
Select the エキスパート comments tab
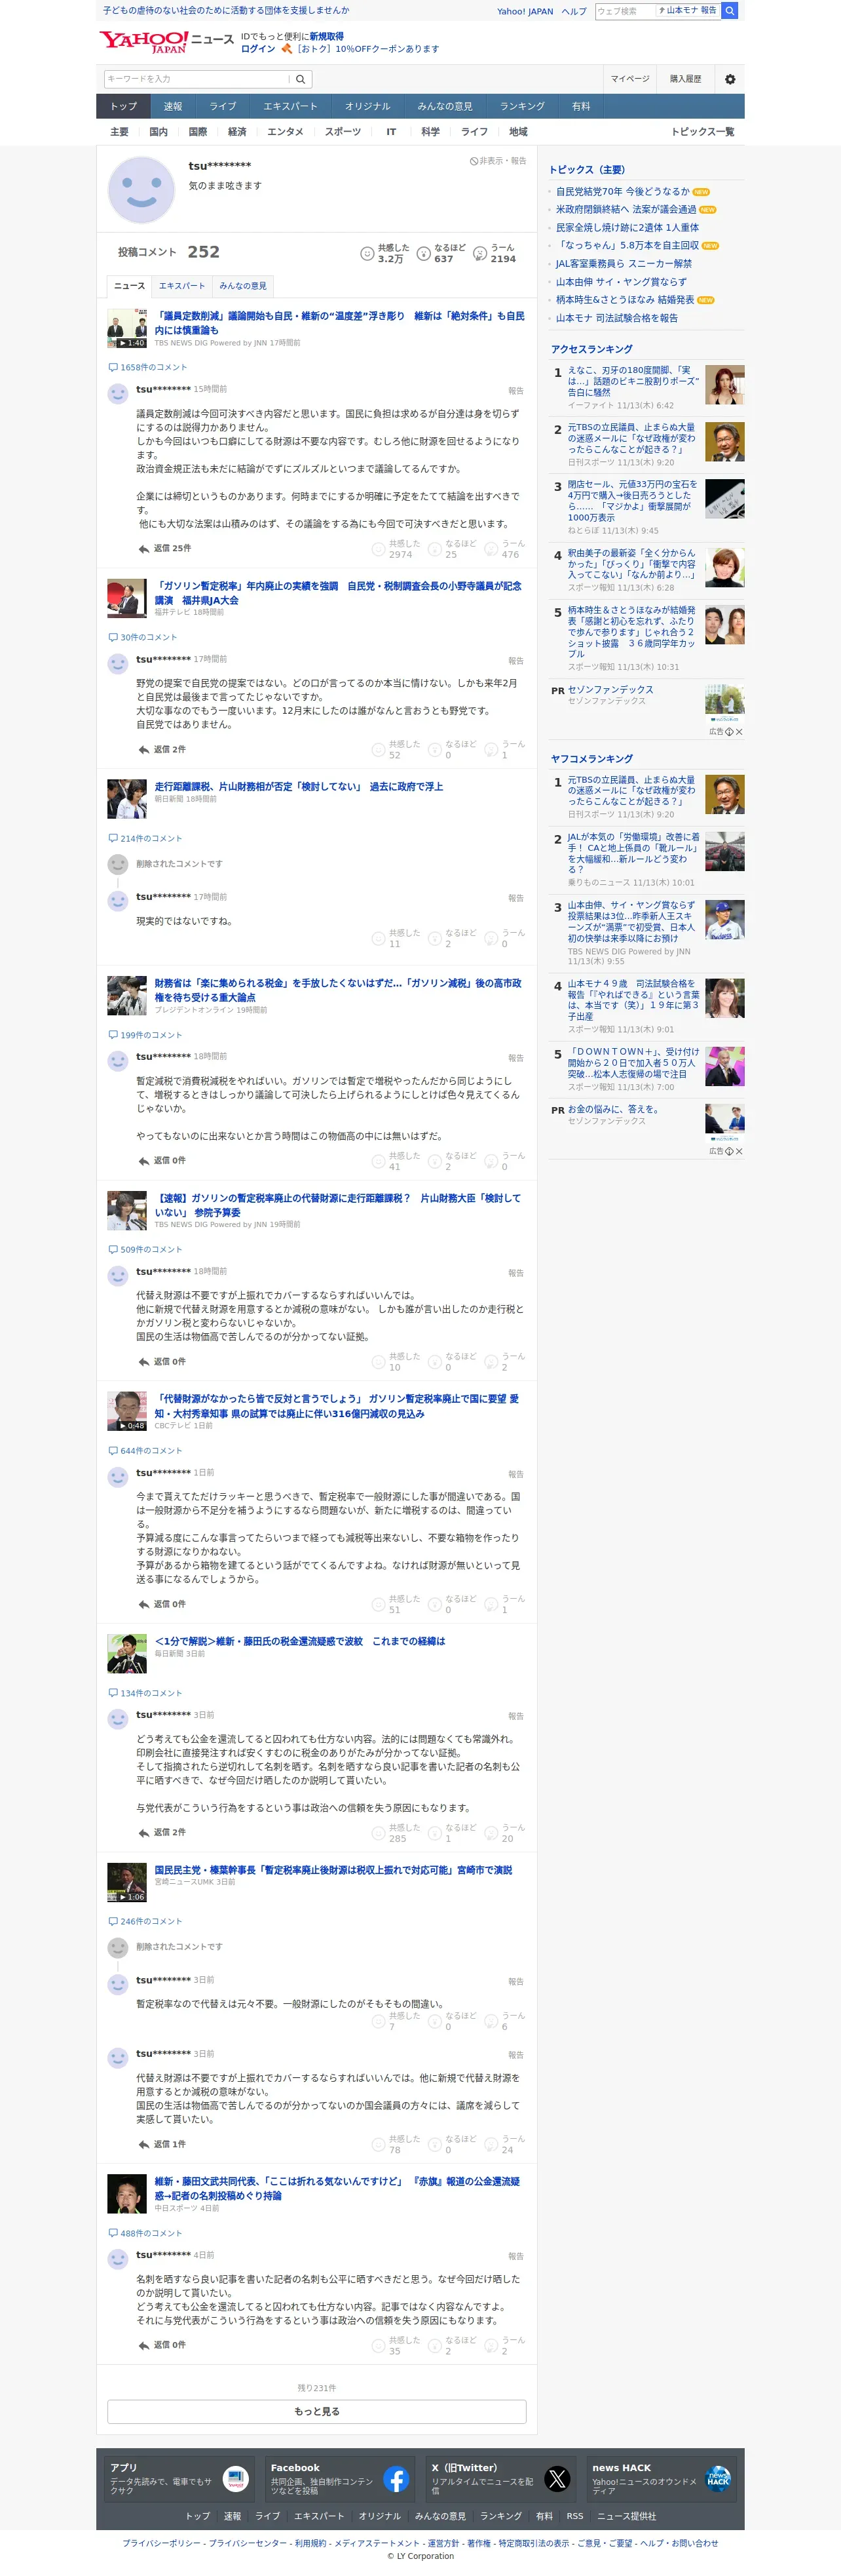[182, 286]
